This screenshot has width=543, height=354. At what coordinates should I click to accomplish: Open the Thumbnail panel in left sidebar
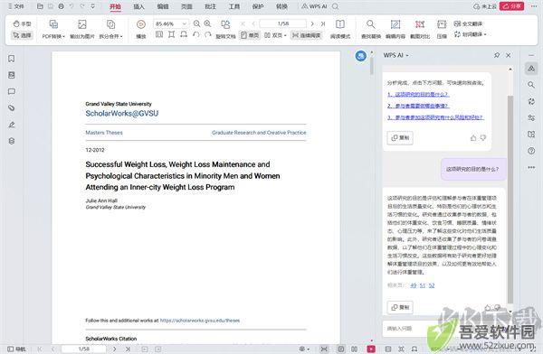(x=12, y=75)
